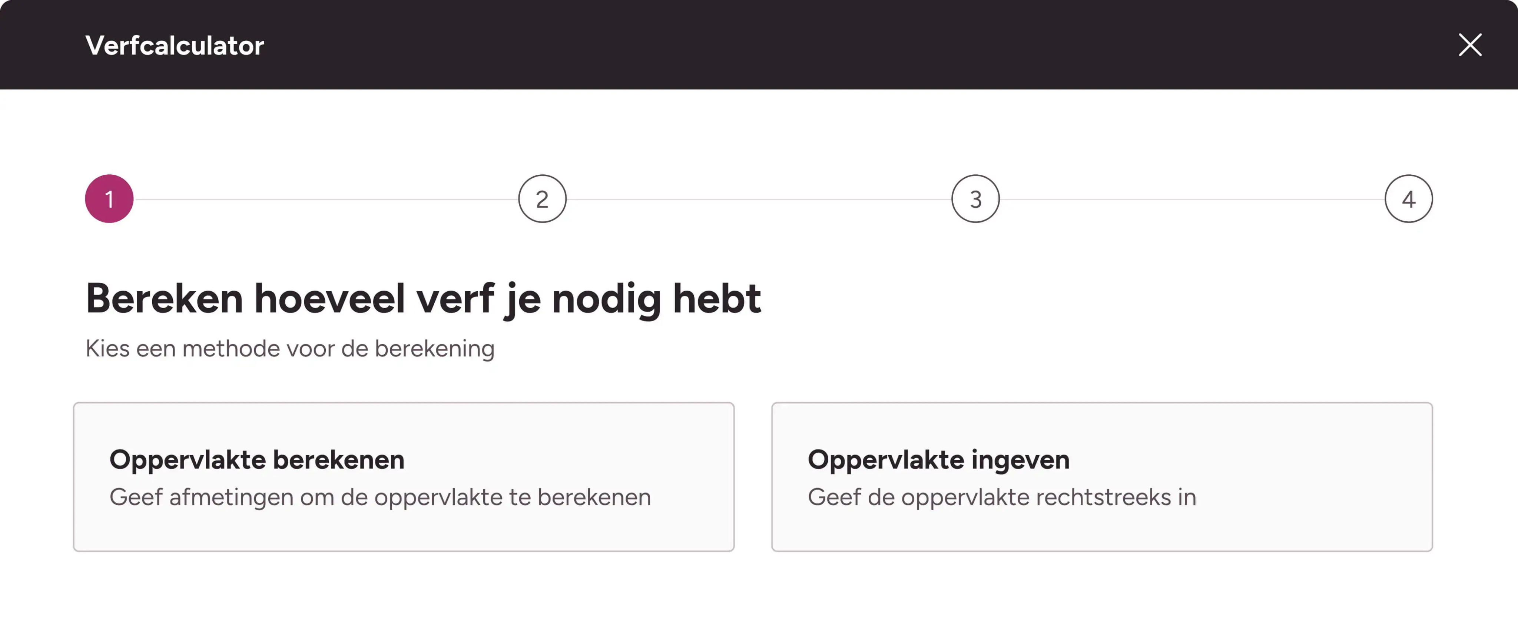Go to step 3 circle
Viewport: 1518px width, 637px height.
coord(975,199)
